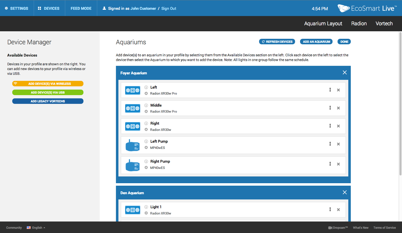Click Done button
402x233 pixels.
[344, 42]
